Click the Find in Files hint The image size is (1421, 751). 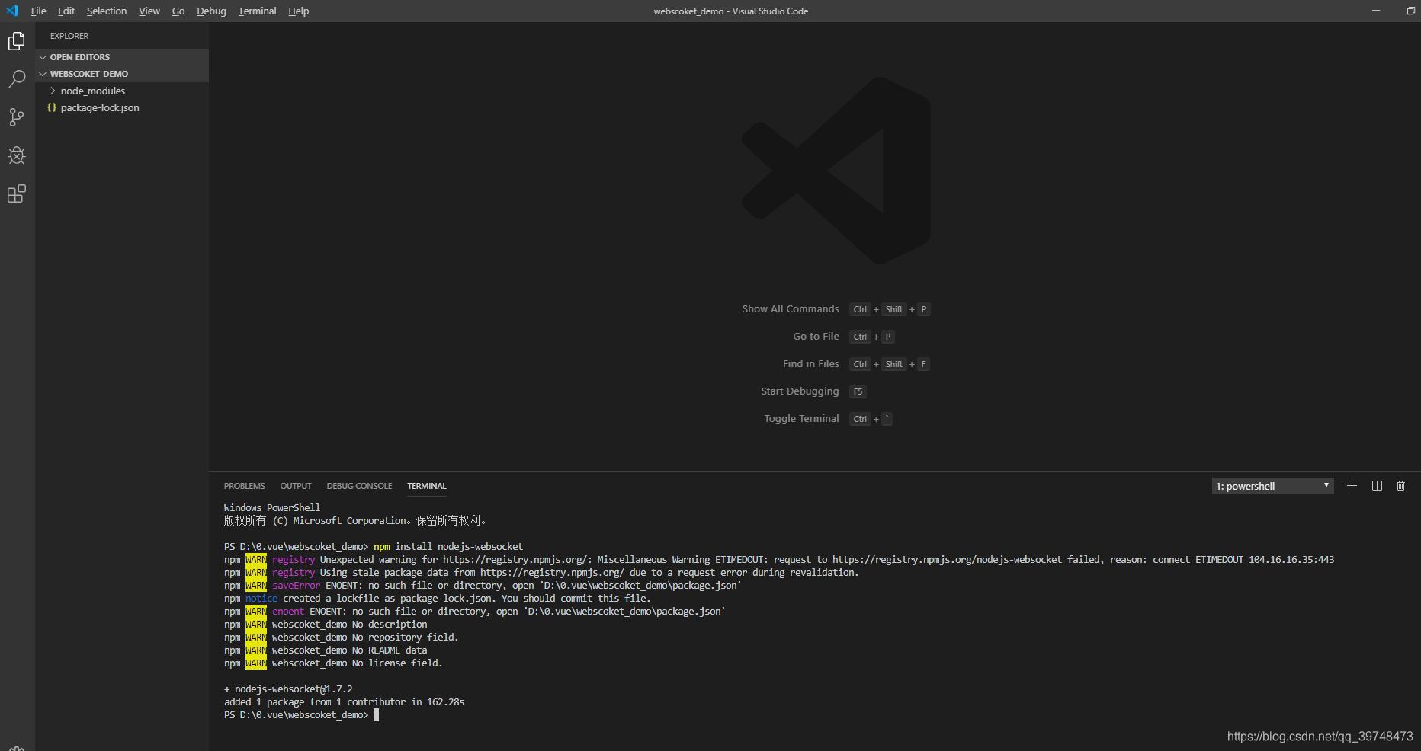pos(810,363)
